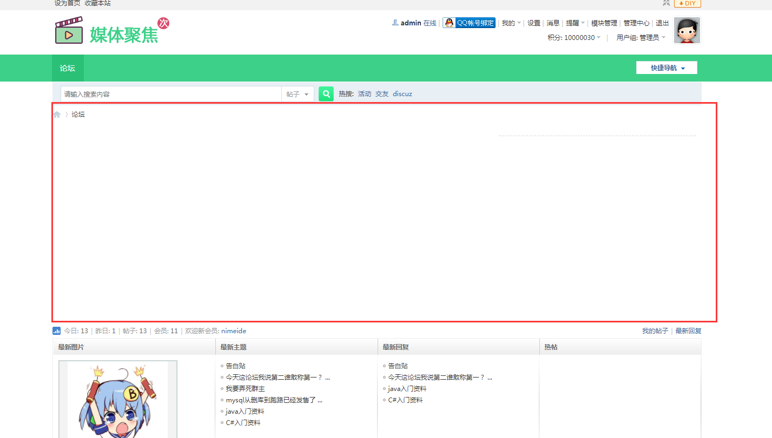Open java入门资料 in 最新主题 list
Image resolution: width=772 pixels, height=438 pixels.
(x=245, y=412)
